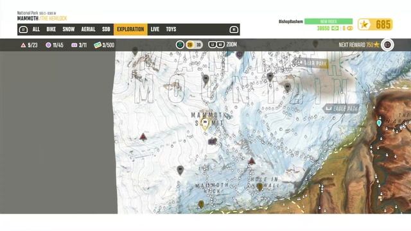Click the red landmark triangle west of summit
The height and width of the screenshot is (231, 411).
143,137
